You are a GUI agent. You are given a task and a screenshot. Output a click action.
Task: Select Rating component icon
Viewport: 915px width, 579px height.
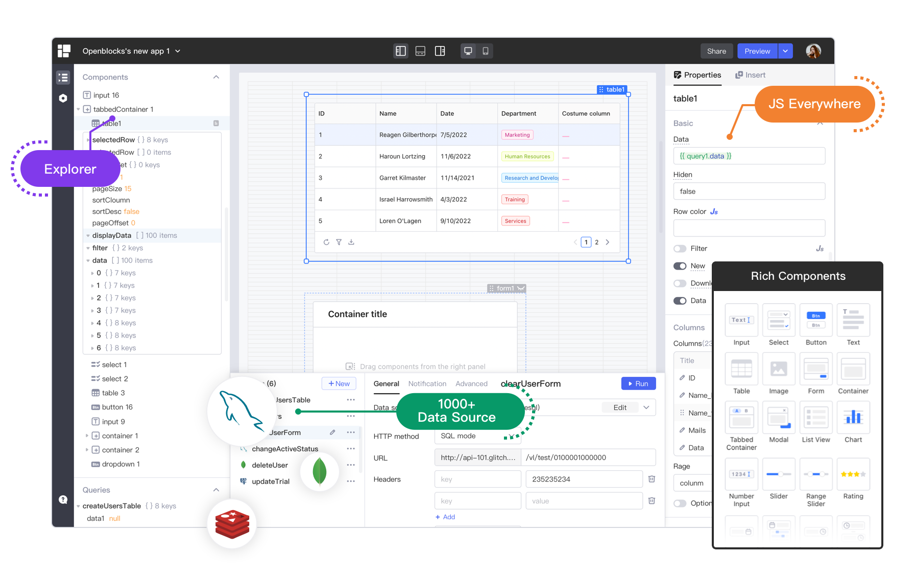(x=853, y=474)
